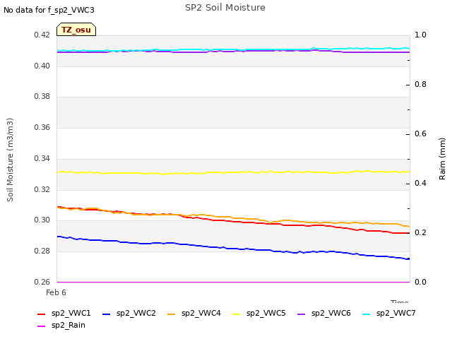Click the 1.0 right axis tick label
Screen dimensions: 452x339
(420, 35)
